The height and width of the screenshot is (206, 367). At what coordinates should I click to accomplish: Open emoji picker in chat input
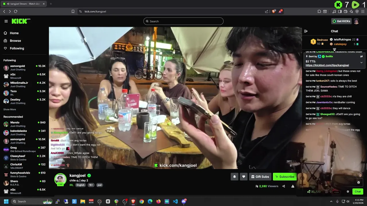click(358, 183)
